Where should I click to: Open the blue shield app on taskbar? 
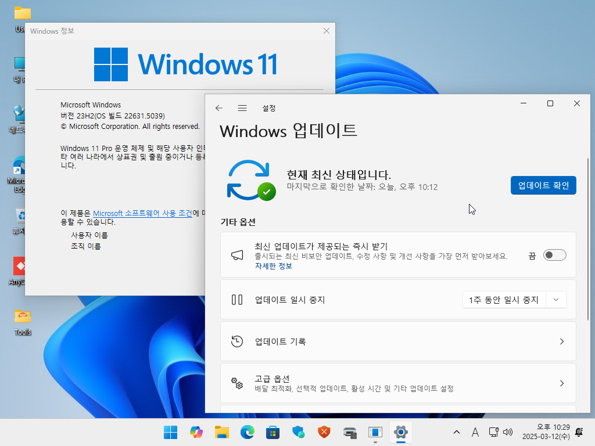[298, 432]
